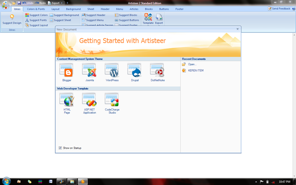This screenshot has width=296, height=185.
Task: Open the Blocks ribbon tab
Action: (x=149, y=9)
